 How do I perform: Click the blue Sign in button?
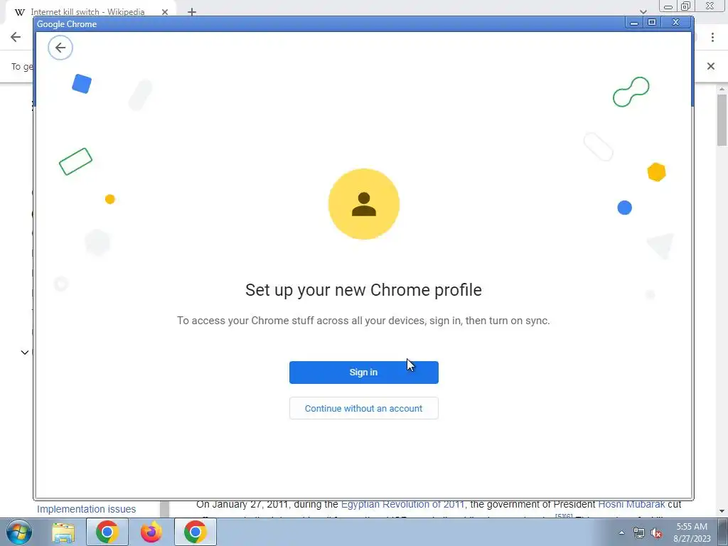click(x=363, y=373)
